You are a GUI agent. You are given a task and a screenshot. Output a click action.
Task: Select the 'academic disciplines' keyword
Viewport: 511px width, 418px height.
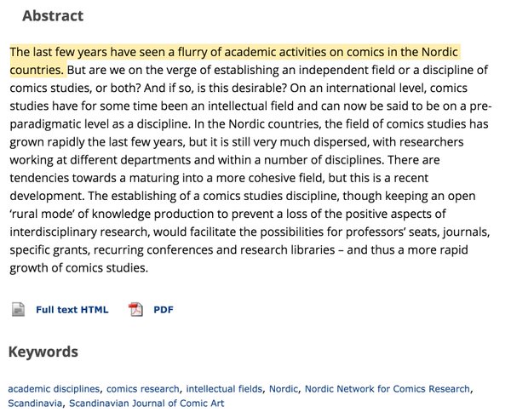click(54, 389)
